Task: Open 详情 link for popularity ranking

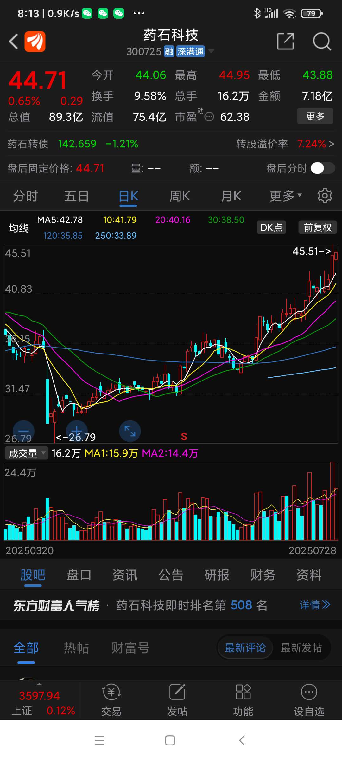Action: click(315, 605)
